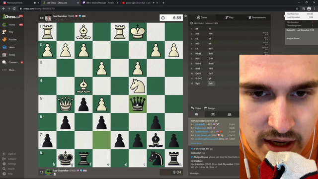Toggle Light UI mode

tap(11, 154)
